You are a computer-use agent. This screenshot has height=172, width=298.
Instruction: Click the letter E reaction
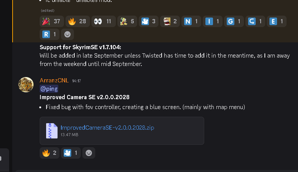click(277, 21)
